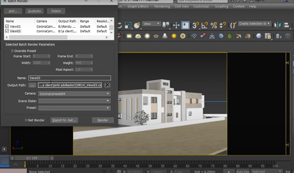Click the Mini Curve Editor icon

point(16,165)
